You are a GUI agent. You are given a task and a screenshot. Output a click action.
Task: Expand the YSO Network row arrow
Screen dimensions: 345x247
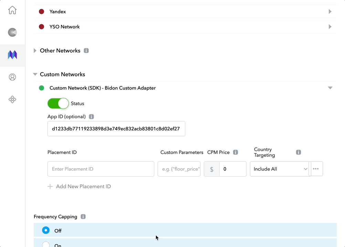click(330, 26)
